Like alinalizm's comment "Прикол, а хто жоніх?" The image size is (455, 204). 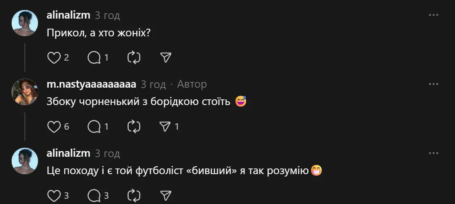tap(54, 58)
